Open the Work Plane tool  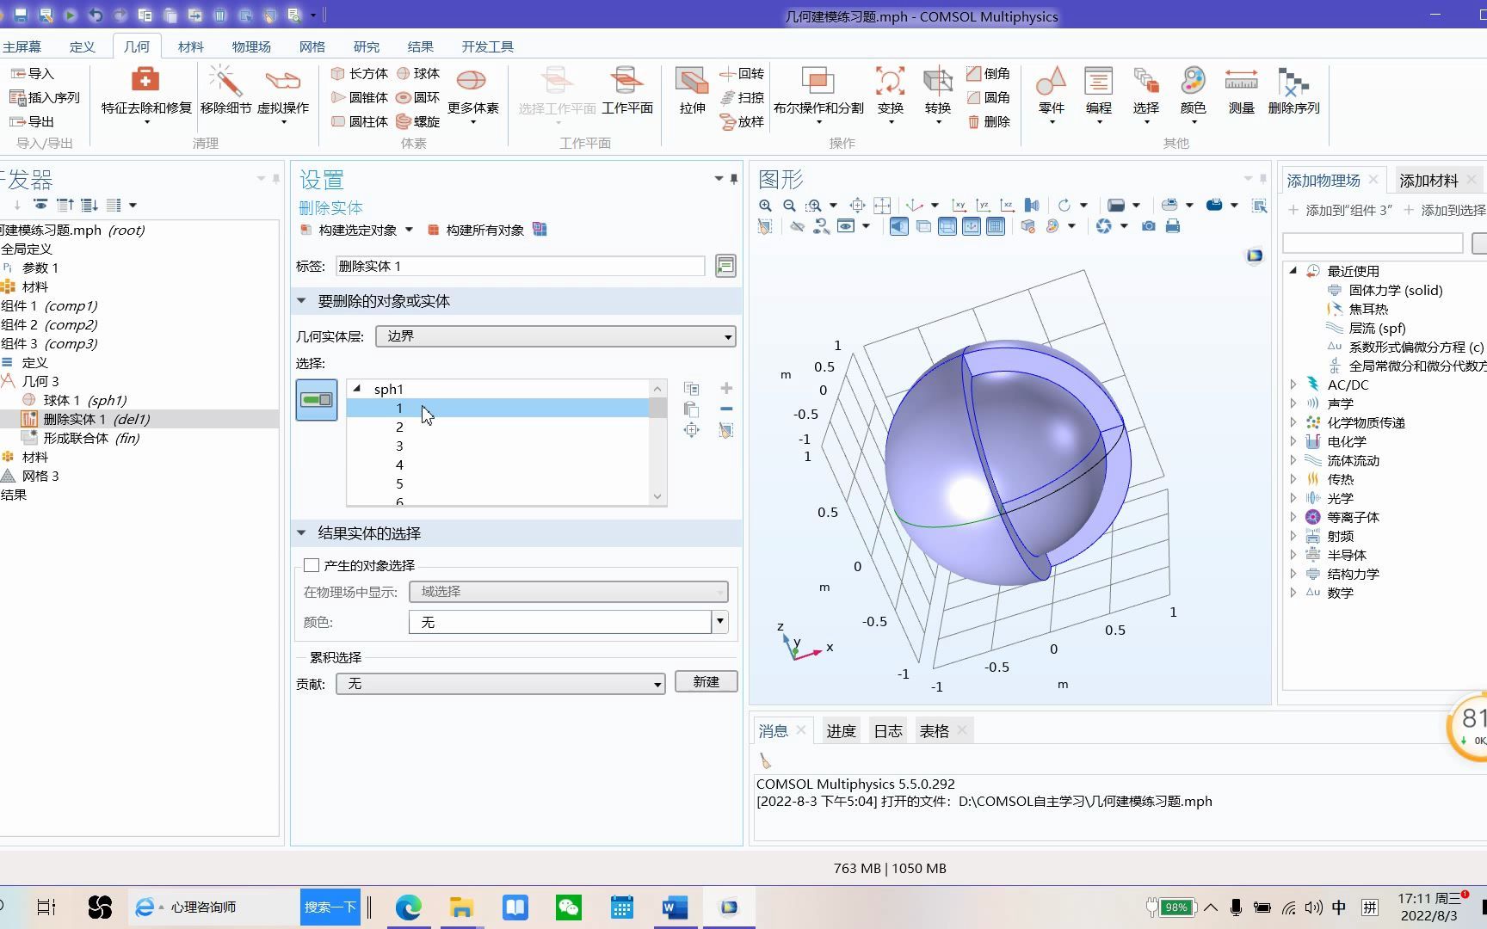click(x=627, y=91)
